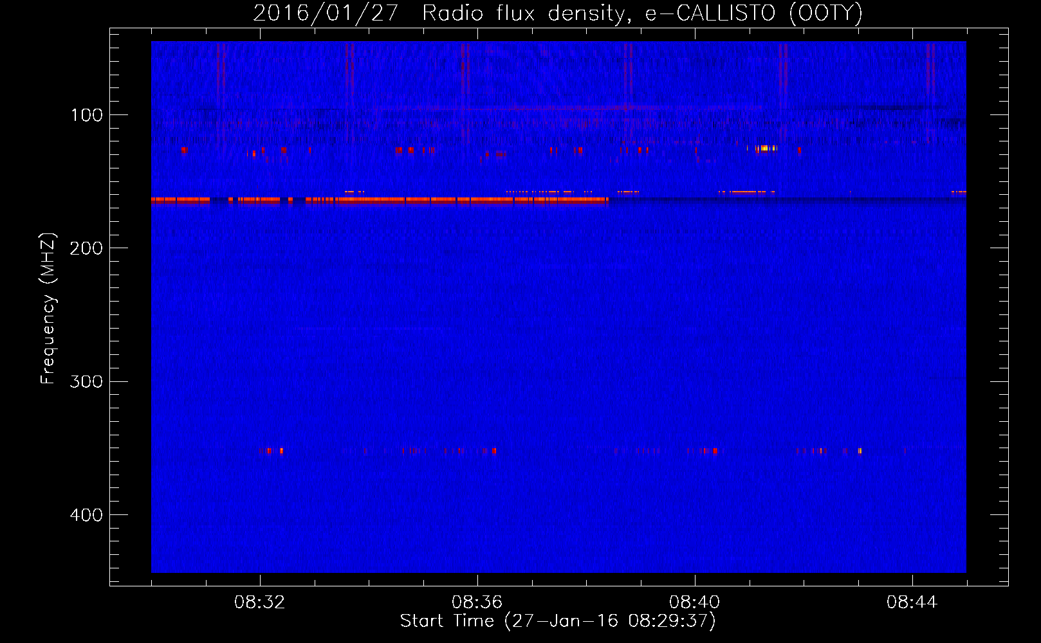Click the 'Frequency (MHZ)' axis label

point(48,309)
